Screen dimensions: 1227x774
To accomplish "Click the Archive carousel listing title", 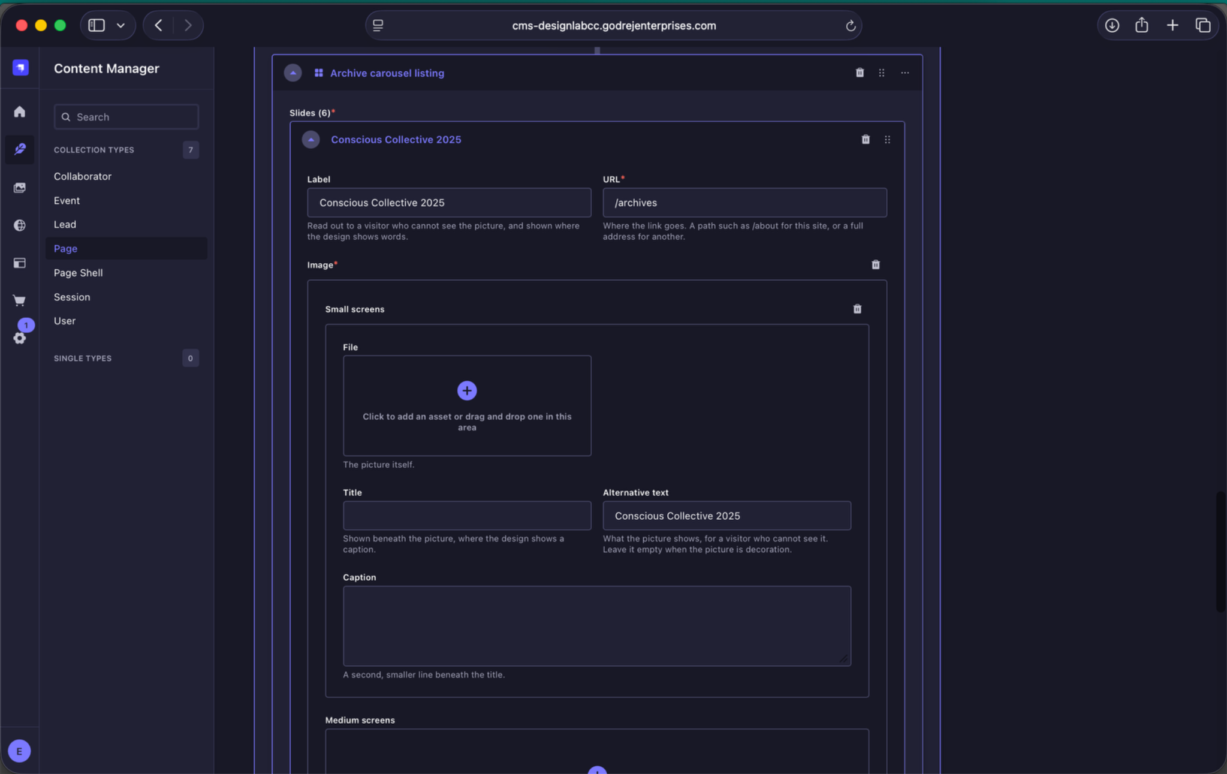I will 387,73.
